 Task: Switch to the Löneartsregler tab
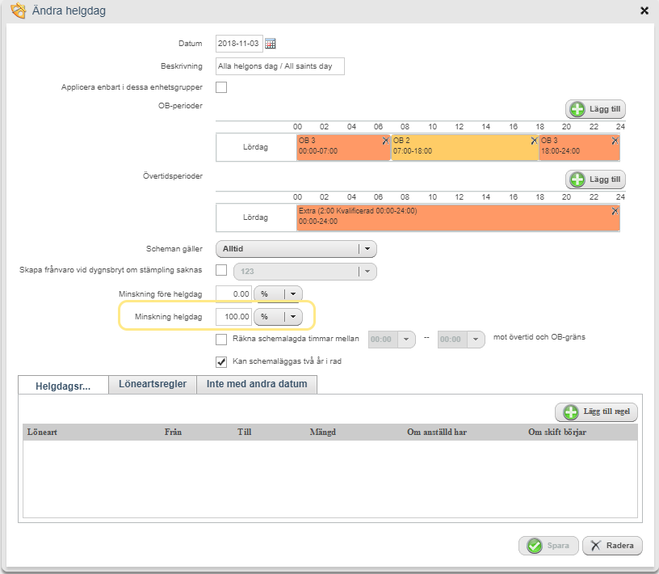(153, 384)
